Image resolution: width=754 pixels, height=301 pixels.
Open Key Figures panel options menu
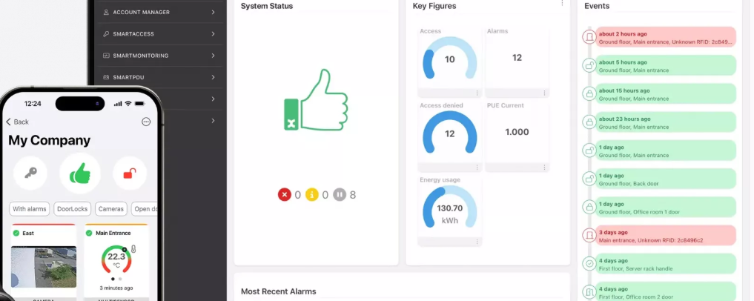coord(562,4)
